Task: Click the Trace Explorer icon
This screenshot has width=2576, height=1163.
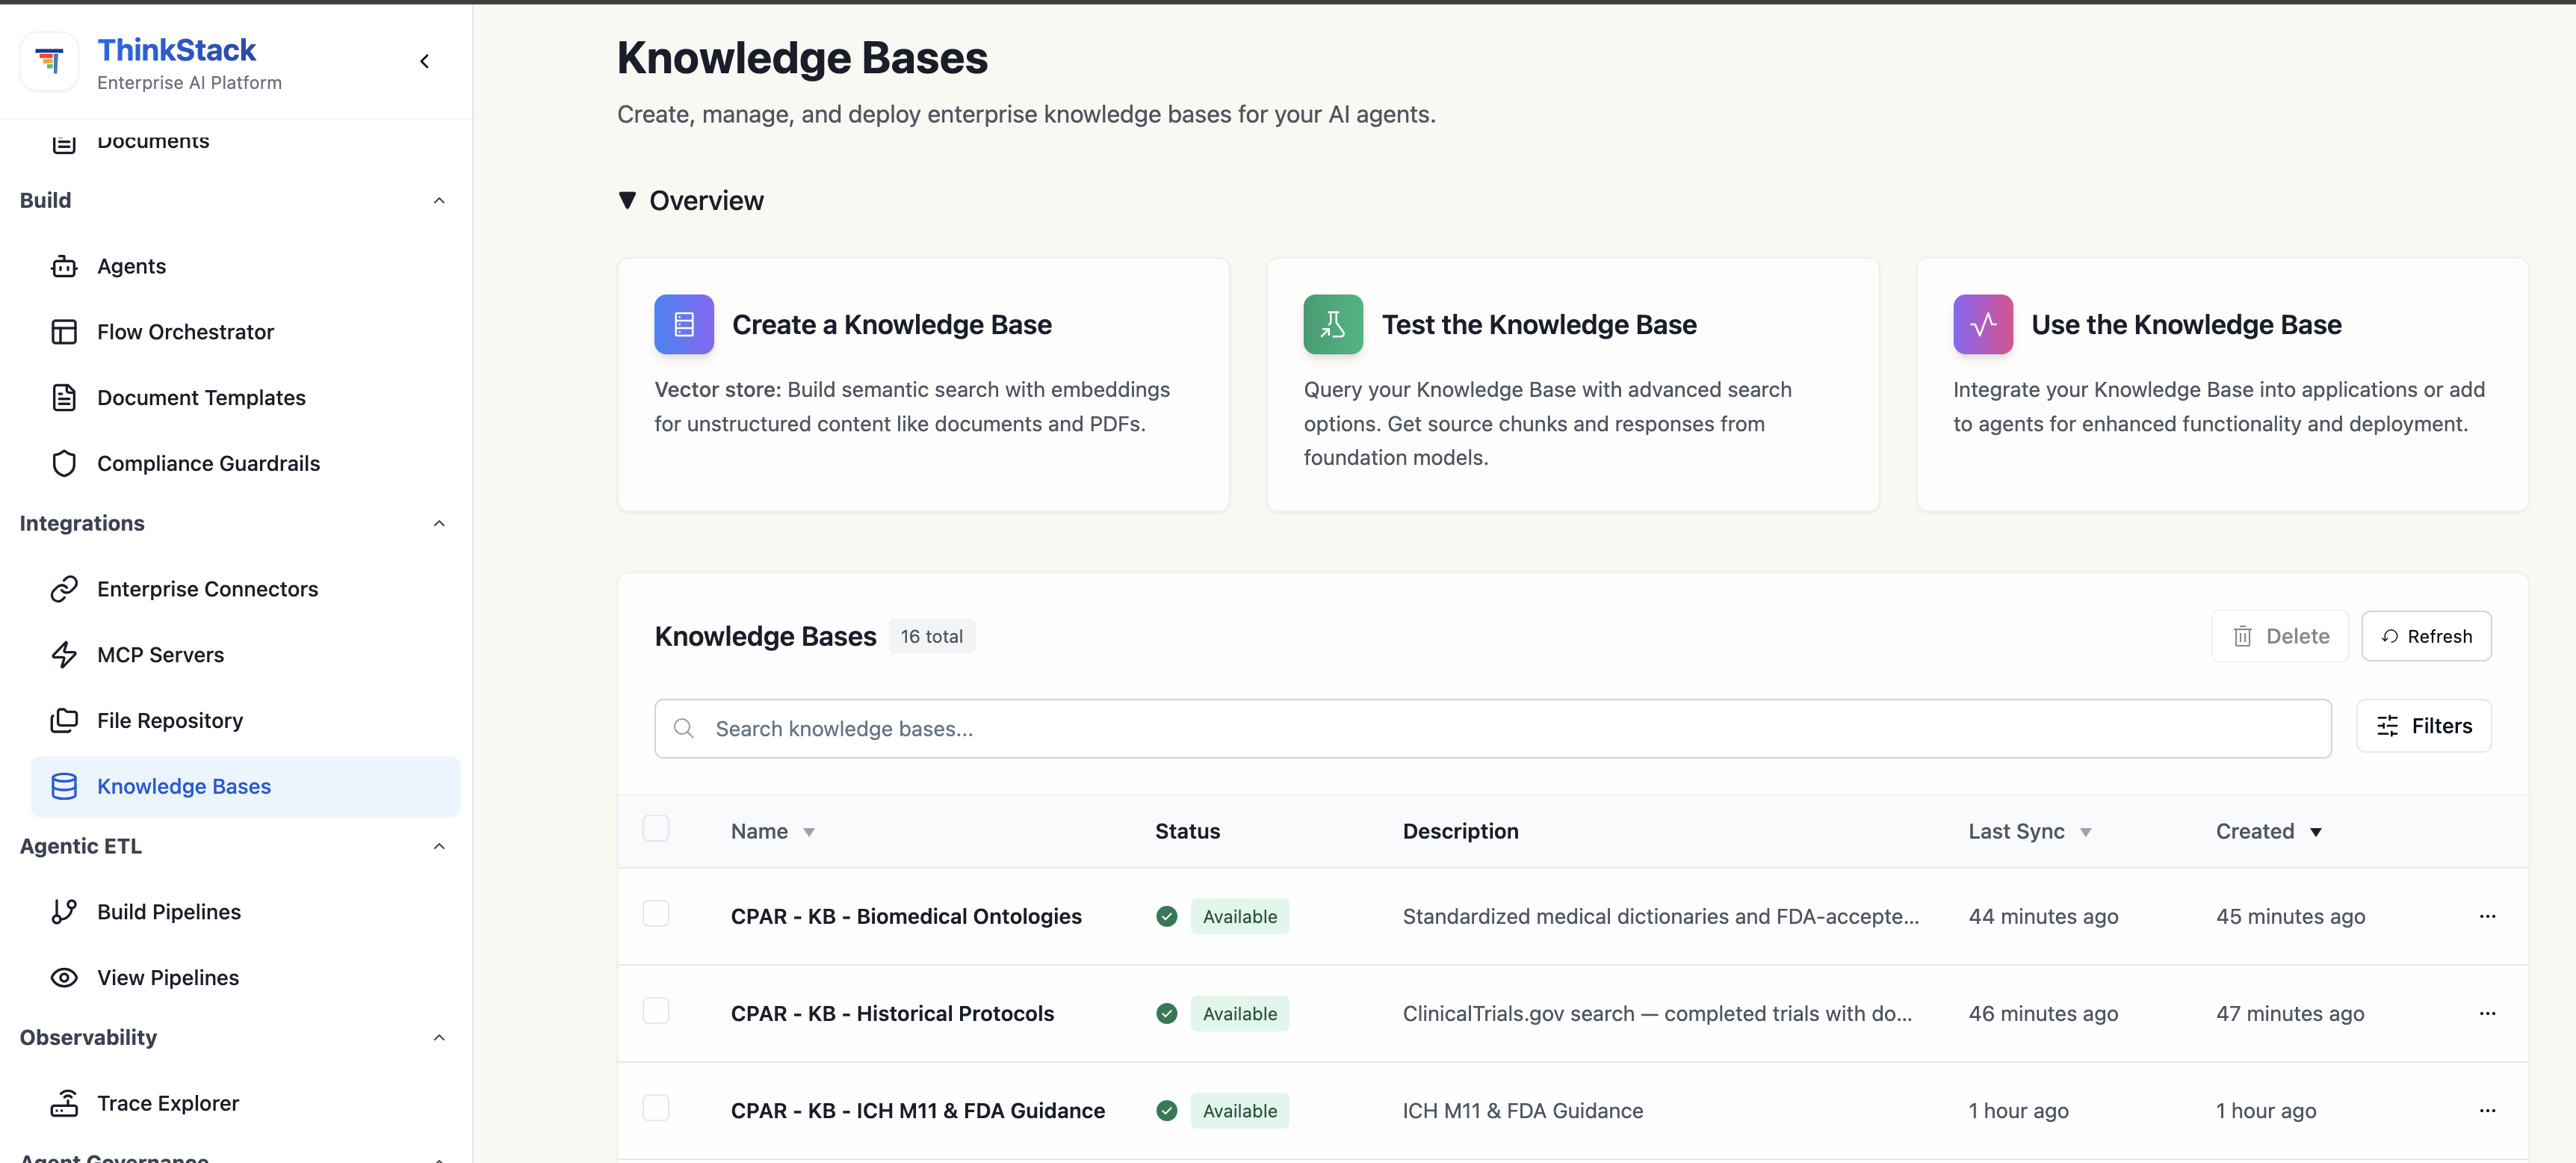Action: click(x=64, y=1103)
